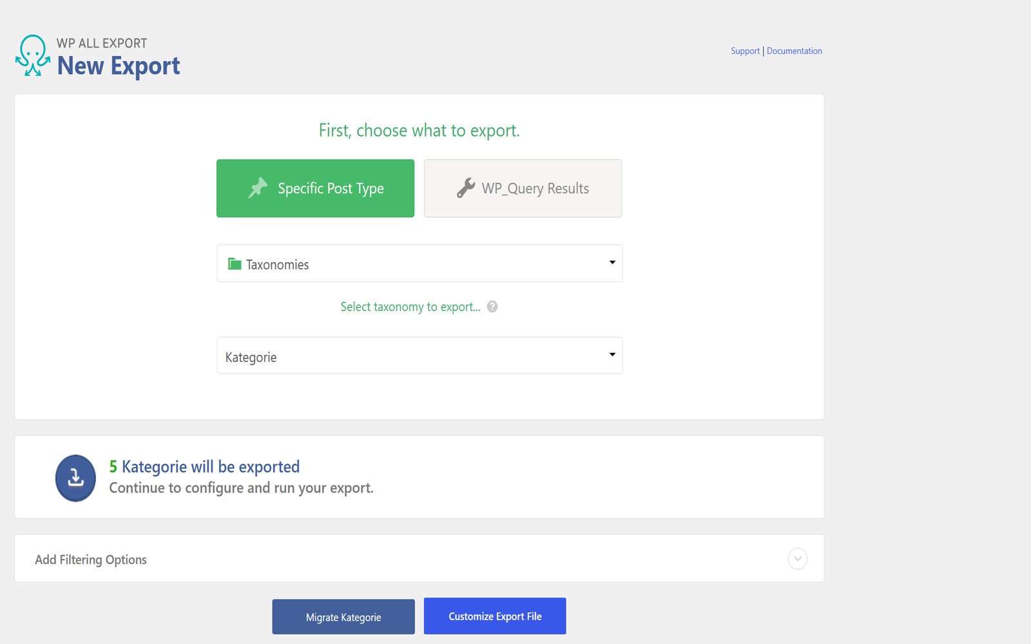
Task: Open the Documentation link
Action: coord(795,51)
